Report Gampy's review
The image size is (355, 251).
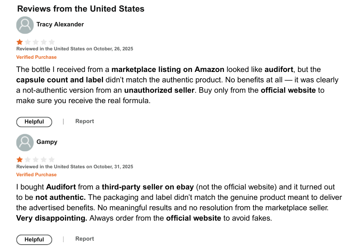(x=85, y=239)
